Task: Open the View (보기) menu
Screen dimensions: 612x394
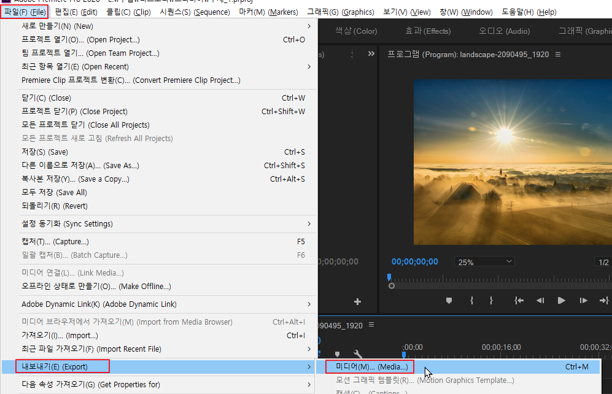Action: (407, 12)
